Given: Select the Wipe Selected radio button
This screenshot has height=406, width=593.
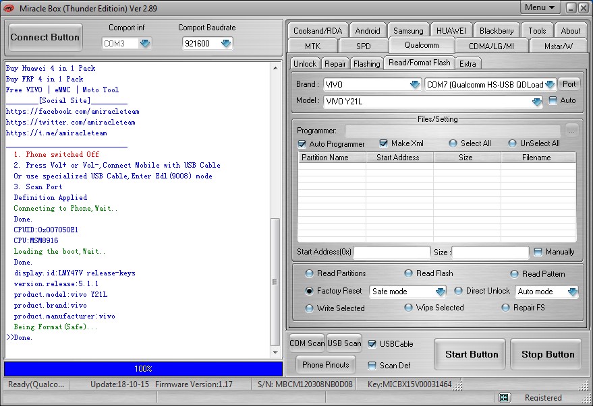Looking at the screenshot, I should [x=408, y=308].
